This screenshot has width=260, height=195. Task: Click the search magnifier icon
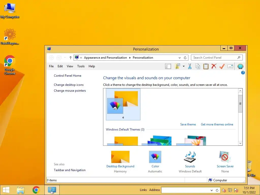pyautogui.click(x=239, y=58)
